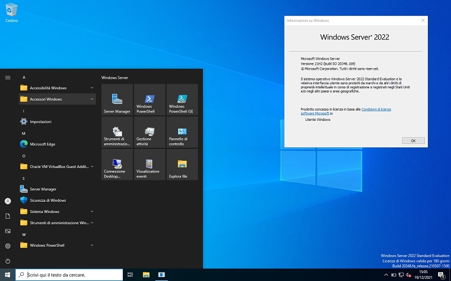Viewport: 451px width, 281px height.
Task: Click the letter I header in app list
Action: point(24,111)
